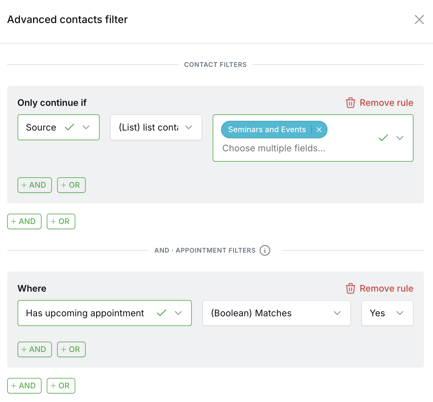Image resolution: width=433 pixels, height=402 pixels.
Task: Add AND group below the appointment filters rule
Action: click(x=24, y=386)
